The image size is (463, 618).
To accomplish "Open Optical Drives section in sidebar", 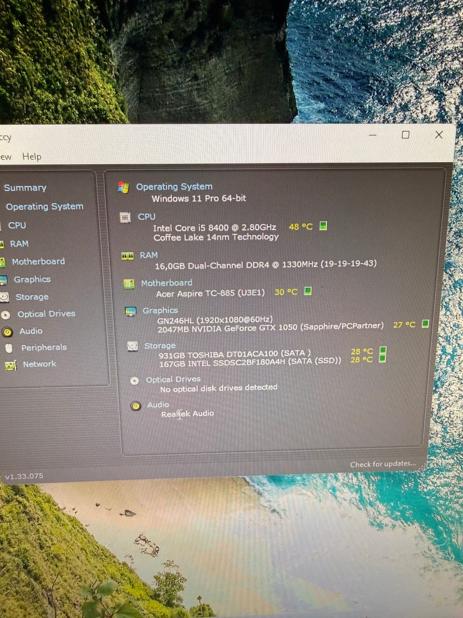I will [46, 314].
